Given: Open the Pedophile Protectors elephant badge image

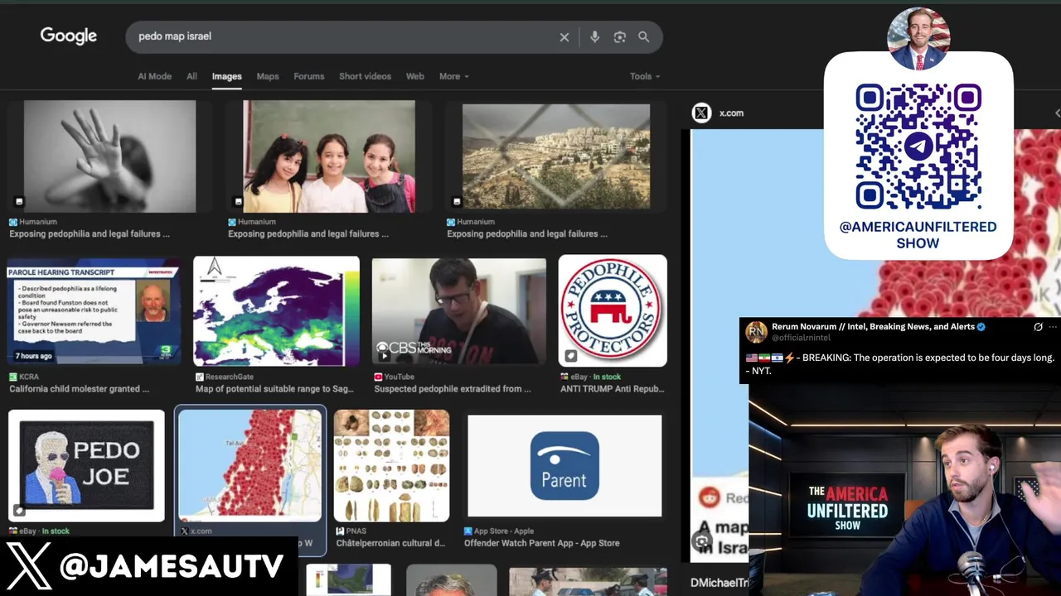Looking at the screenshot, I should tap(613, 310).
